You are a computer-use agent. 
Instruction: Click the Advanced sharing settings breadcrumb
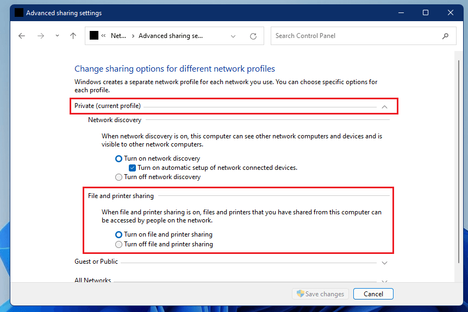click(x=170, y=36)
